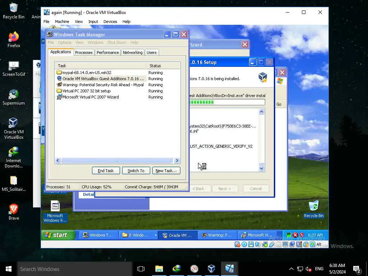Click the keyboard capture green arrow indicator
Image resolution: width=368 pixels, height=276 pixels.
pos(313,244)
